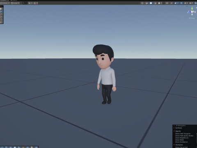
Task: Toggle the scene grid visibility icon
Action: pos(30,3)
